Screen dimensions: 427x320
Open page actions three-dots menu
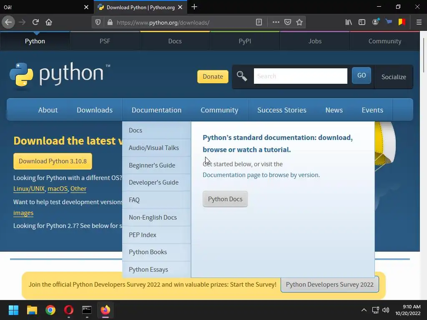tap(276, 22)
